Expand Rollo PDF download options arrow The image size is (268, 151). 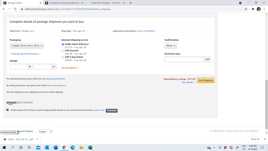[x=37, y=139]
